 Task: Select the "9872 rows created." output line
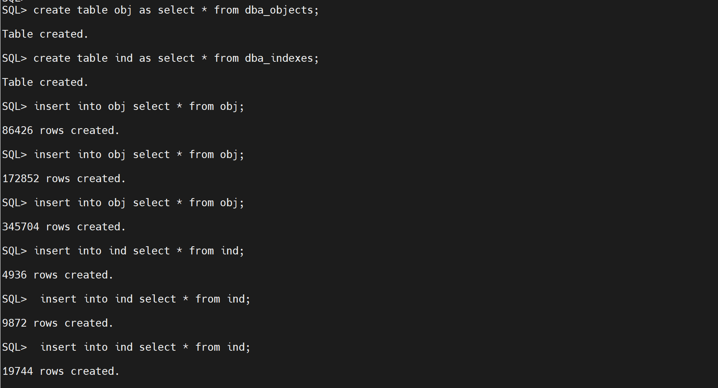click(x=57, y=324)
